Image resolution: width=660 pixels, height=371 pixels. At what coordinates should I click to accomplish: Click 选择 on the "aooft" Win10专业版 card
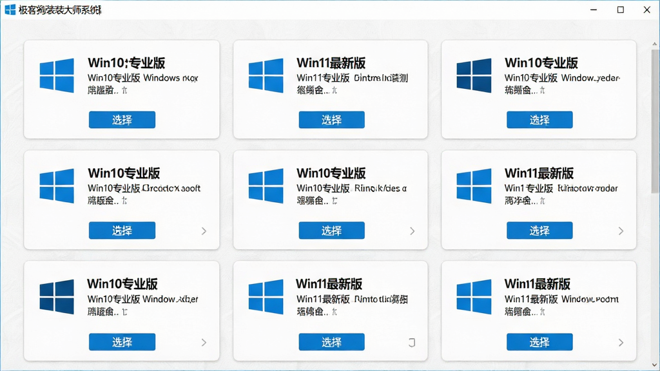click(x=122, y=231)
